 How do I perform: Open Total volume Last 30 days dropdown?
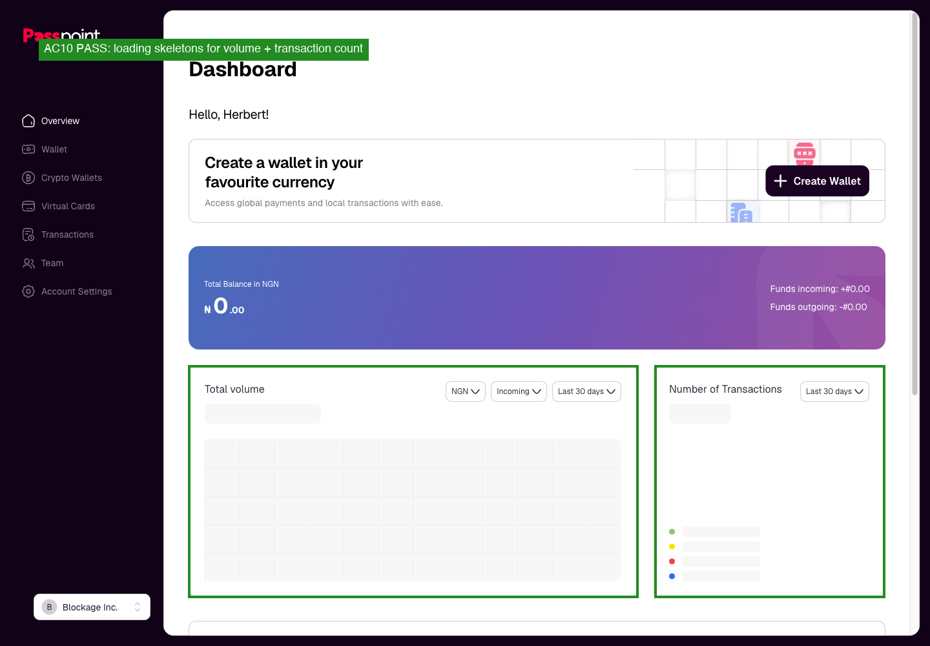point(586,391)
